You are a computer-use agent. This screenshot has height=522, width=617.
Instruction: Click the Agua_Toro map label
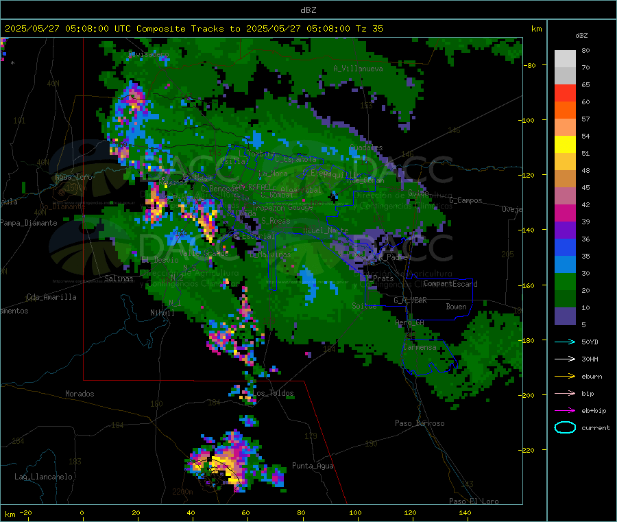pyautogui.click(x=73, y=177)
